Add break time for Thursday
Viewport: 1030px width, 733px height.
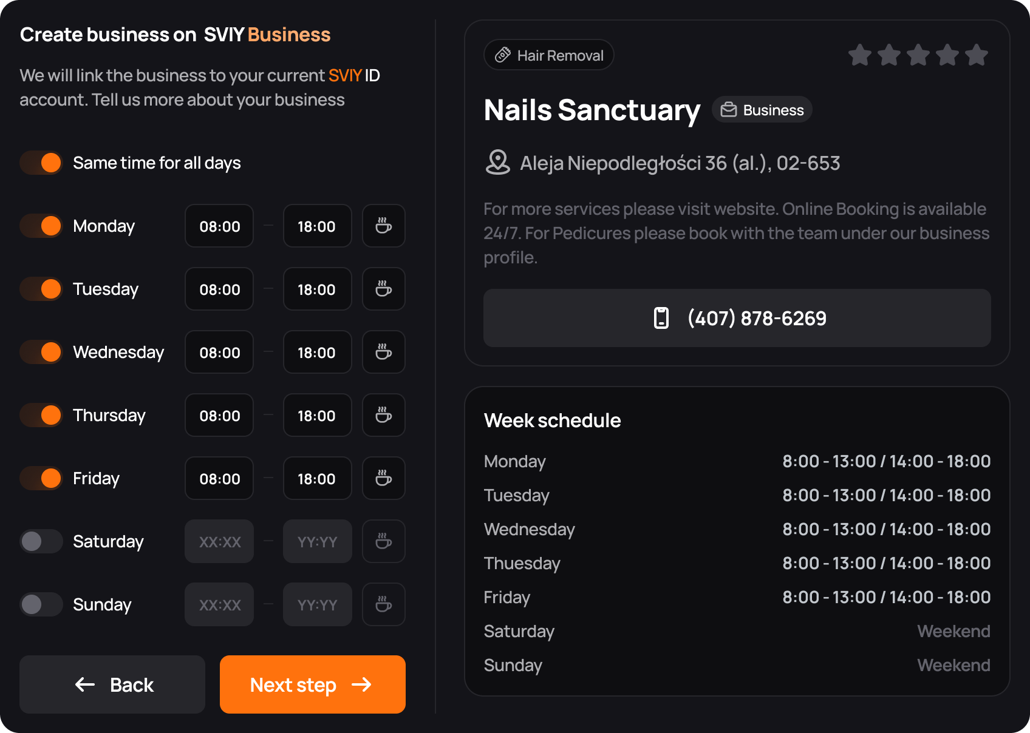pyautogui.click(x=384, y=415)
